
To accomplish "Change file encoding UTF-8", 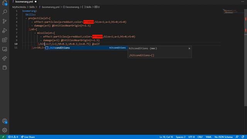I will click(191, 137).
